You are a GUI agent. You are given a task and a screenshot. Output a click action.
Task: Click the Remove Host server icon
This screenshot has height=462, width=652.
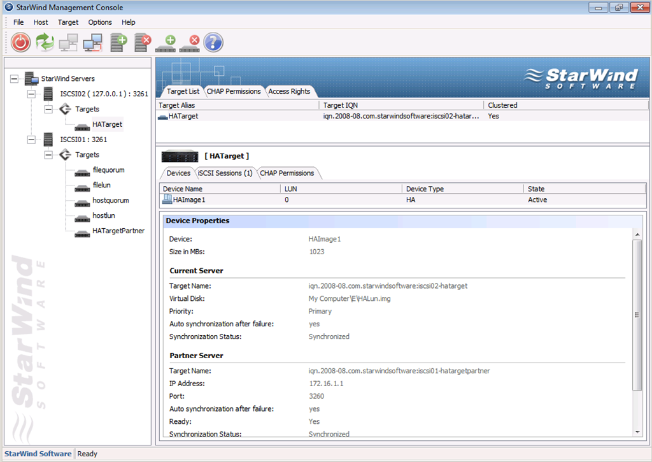(143, 43)
